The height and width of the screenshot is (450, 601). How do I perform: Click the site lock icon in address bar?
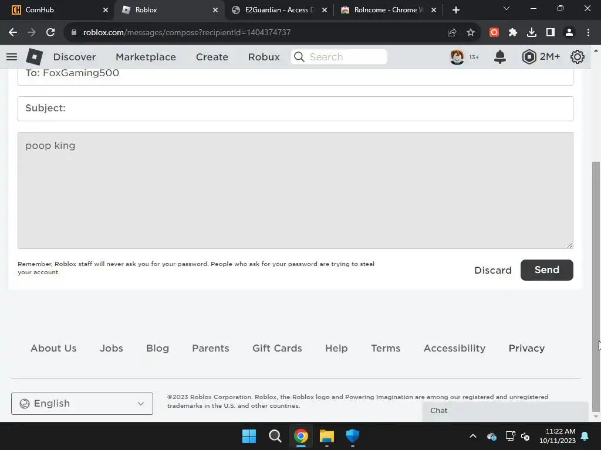point(74,33)
